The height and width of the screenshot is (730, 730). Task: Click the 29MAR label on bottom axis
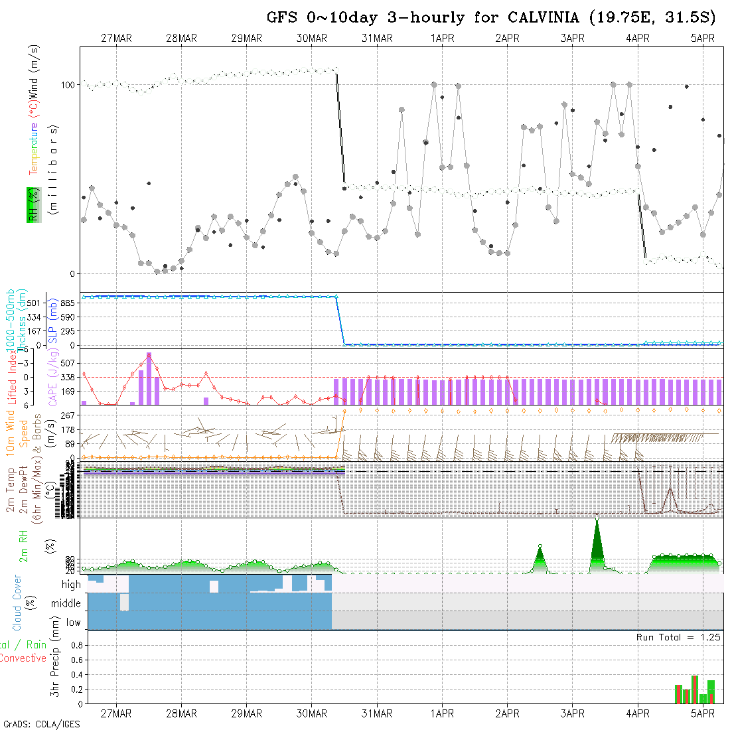pyautogui.click(x=246, y=713)
